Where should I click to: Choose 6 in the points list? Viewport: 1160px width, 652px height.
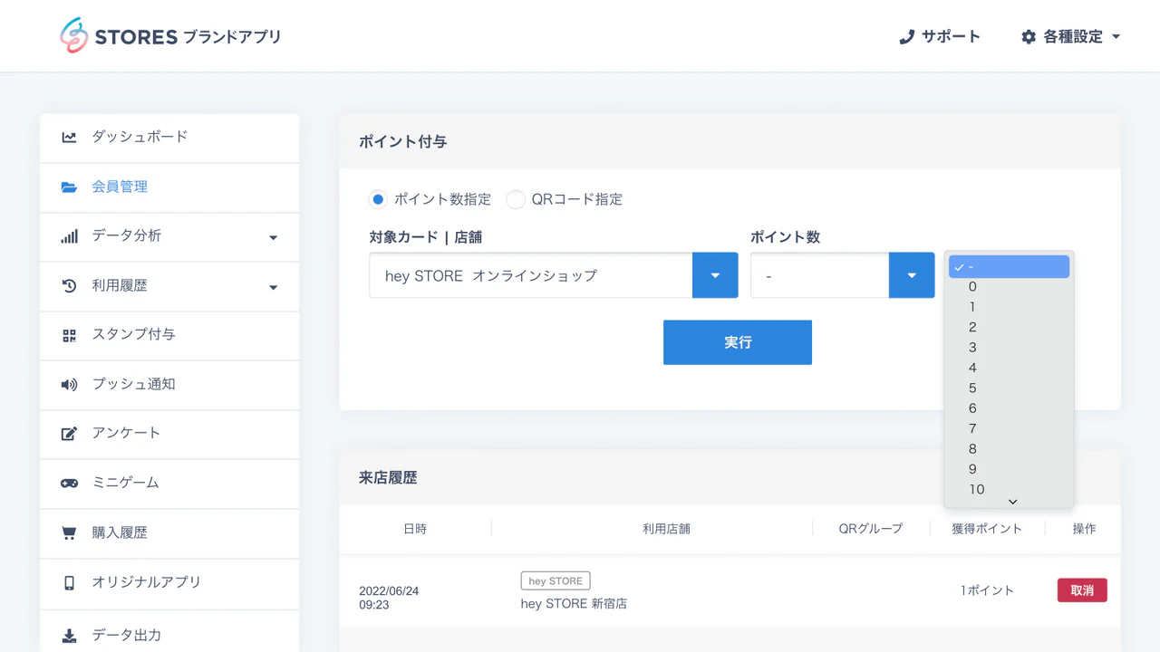(1009, 408)
